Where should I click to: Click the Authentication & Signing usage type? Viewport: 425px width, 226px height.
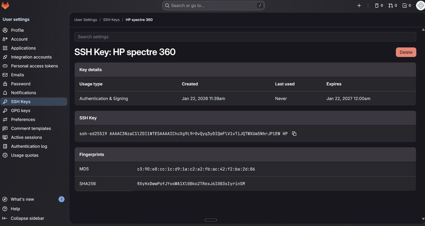click(x=104, y=99)
